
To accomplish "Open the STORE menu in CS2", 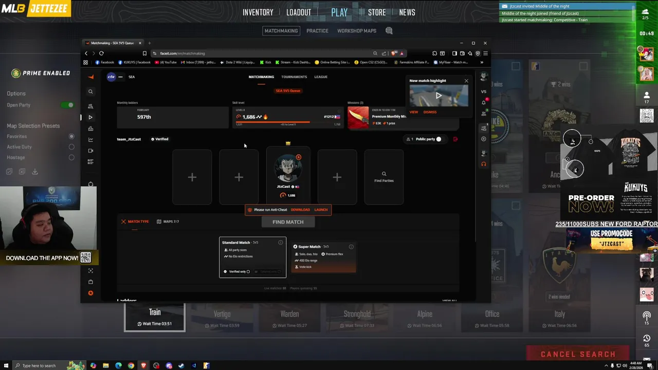I will (x=377, y=12).
